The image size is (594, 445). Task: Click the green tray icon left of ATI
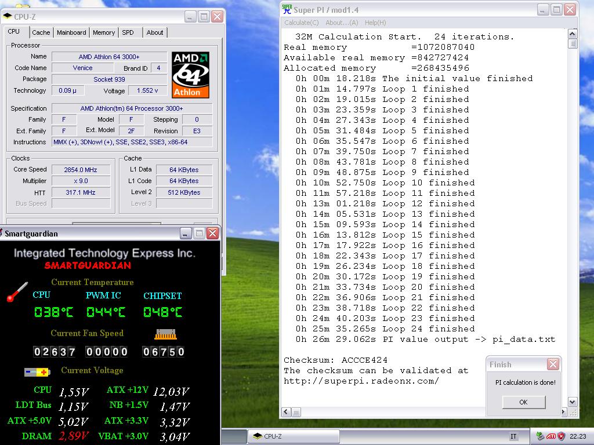click(x=541, y=436)
